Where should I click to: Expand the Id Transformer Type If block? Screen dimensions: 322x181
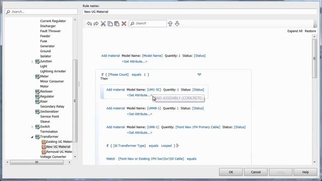point(178,145)
